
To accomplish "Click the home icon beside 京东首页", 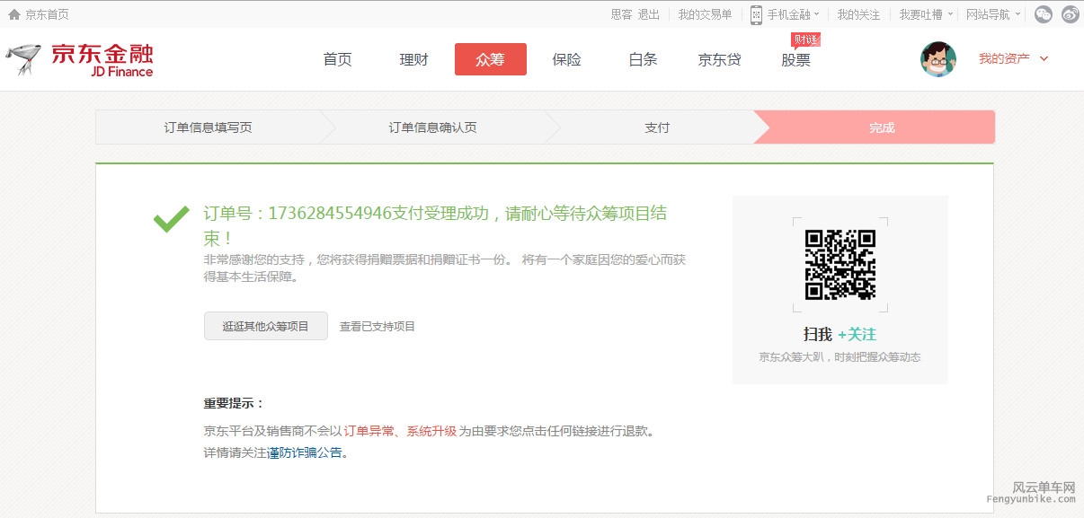I will (x=13, y=14).
